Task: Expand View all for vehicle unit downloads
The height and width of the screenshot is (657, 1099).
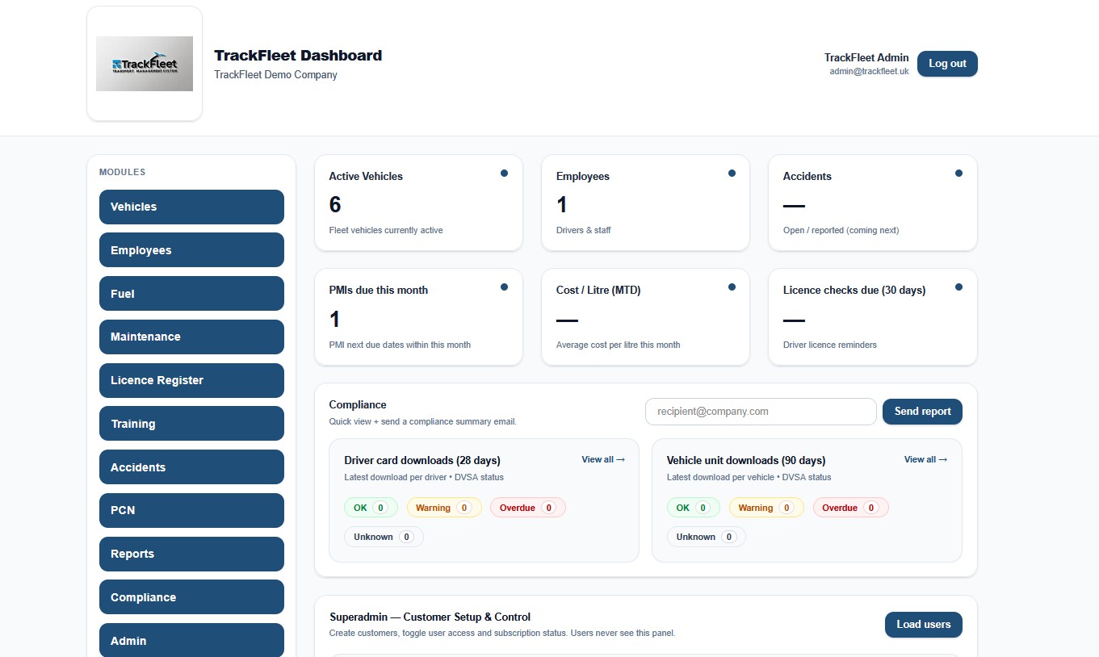Action: tap(925, 459)
